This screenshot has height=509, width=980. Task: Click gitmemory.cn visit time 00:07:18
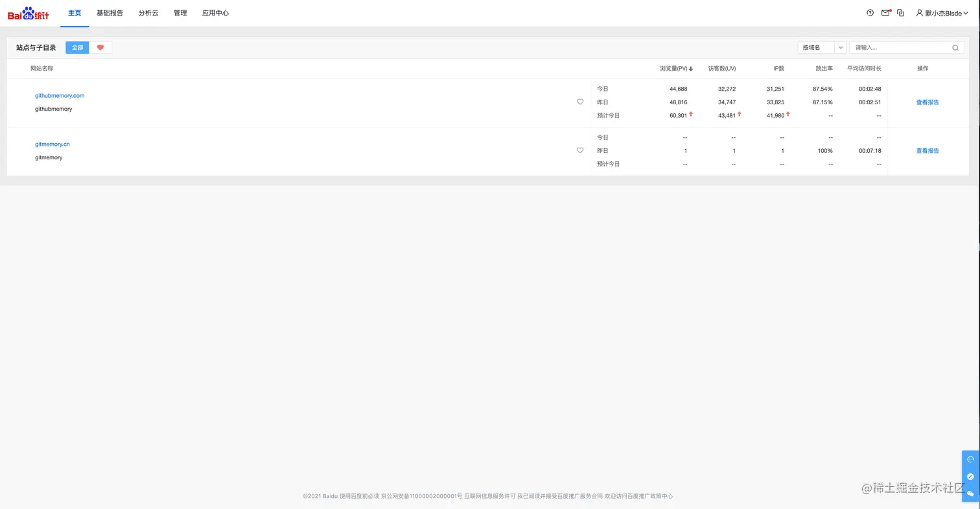tap(870, 151)
